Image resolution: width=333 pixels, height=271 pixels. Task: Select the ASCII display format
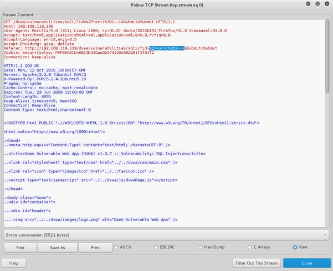[x=117, y=247]
